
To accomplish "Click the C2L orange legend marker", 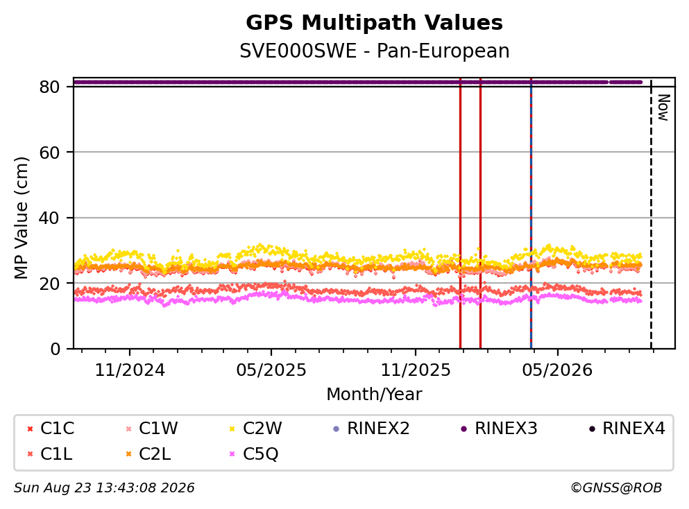I will click(x=129, y=454).
